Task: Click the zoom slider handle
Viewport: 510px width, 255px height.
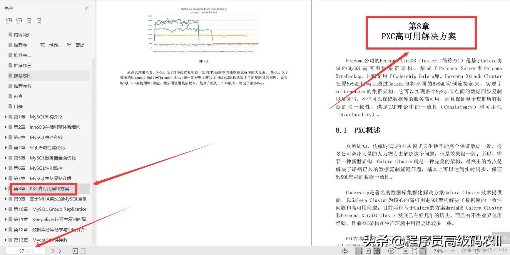Action: pos(477,251)
